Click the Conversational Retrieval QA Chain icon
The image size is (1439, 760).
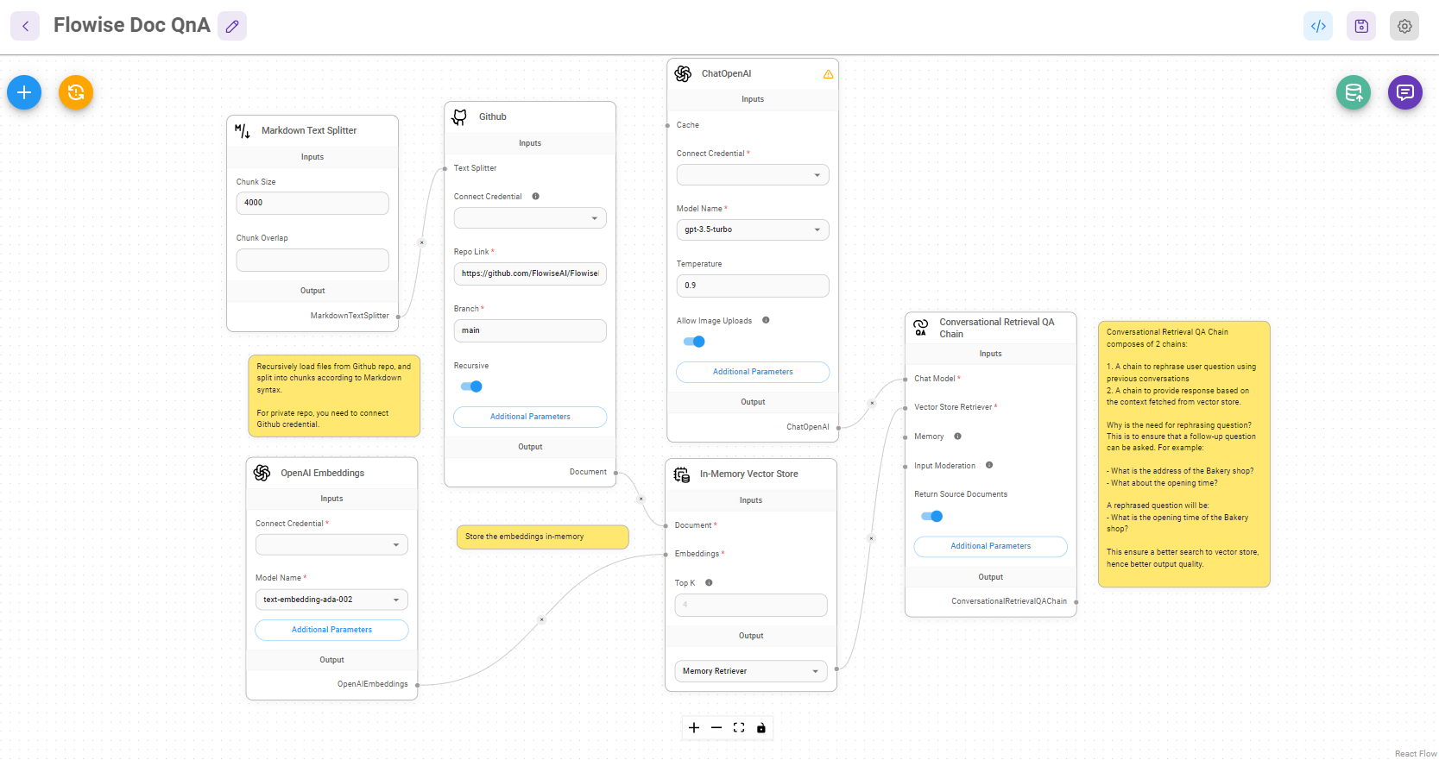tap(921, 327)
